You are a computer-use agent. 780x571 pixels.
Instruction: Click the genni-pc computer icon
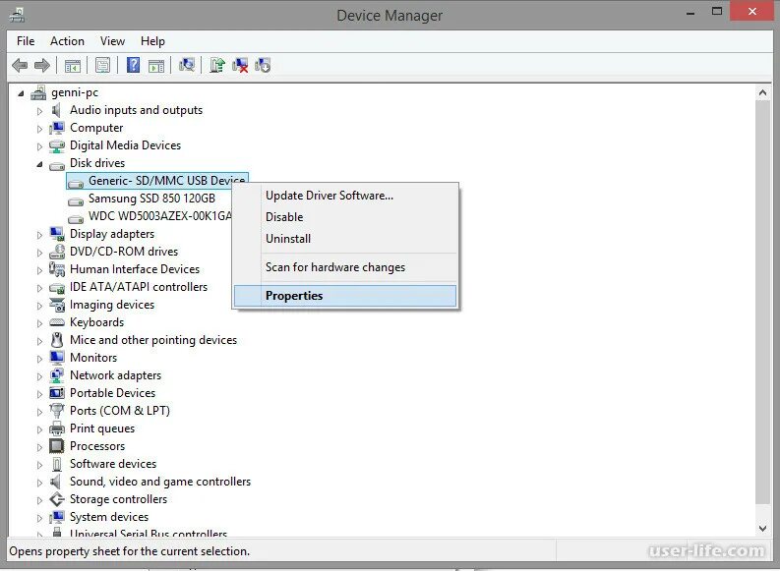pyautogui.click(x=38, y=92)
